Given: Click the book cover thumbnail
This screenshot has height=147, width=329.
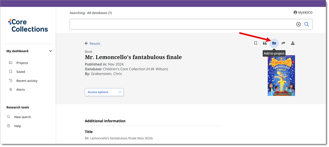Looking at the screenshot, I should pyautogui.click(x=281, y=75).
